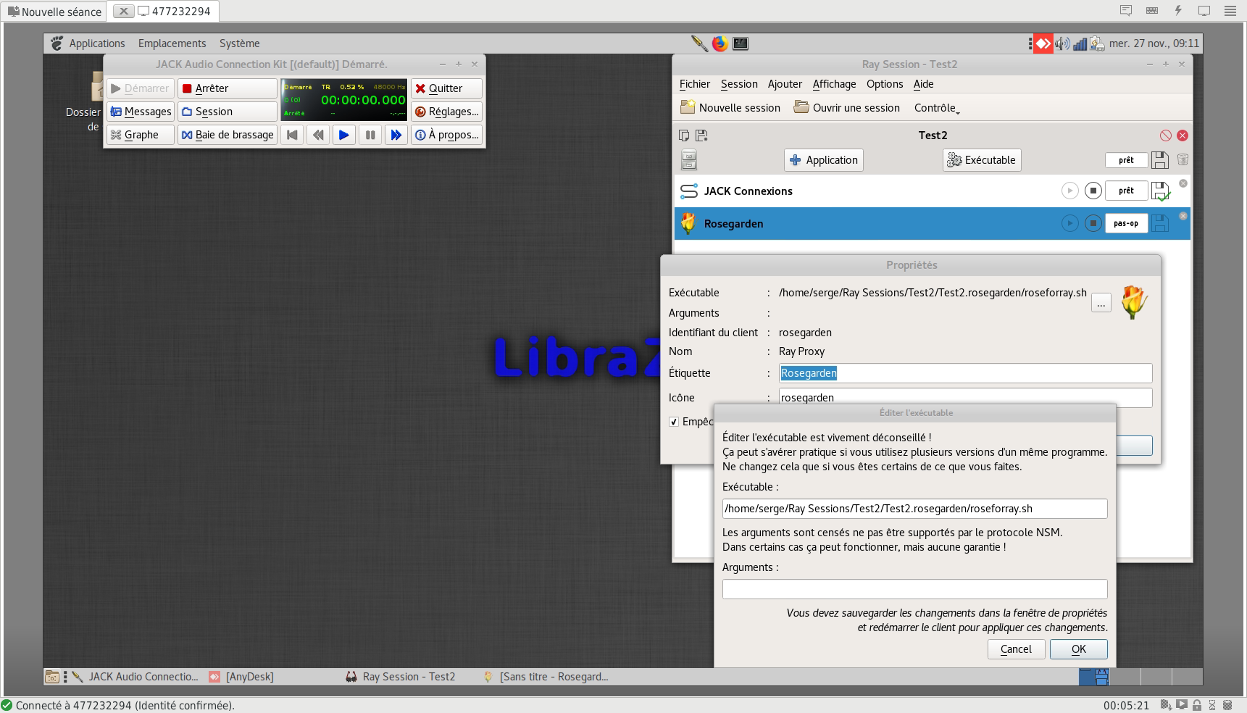Open the JACK Session button

[228, 112]
